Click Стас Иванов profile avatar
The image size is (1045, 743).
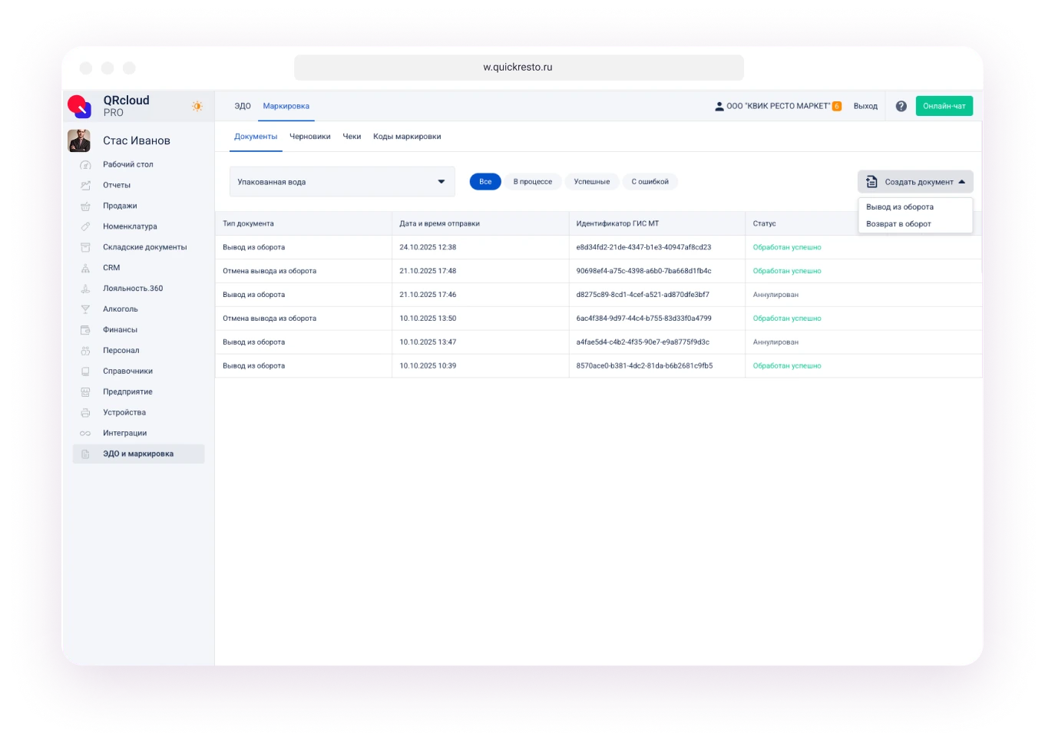79,140
